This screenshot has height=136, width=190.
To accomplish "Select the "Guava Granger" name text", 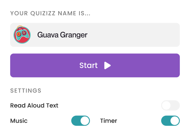I will (x=62, y=35).
